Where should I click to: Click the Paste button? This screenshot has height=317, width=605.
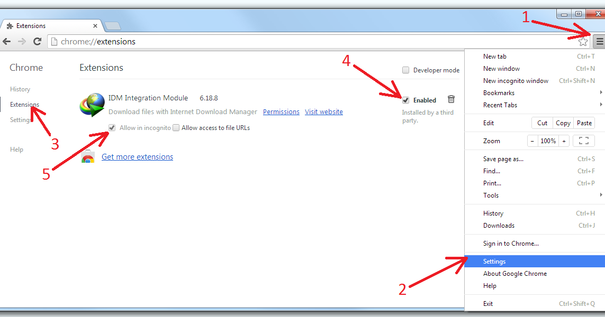coord(584,123)
